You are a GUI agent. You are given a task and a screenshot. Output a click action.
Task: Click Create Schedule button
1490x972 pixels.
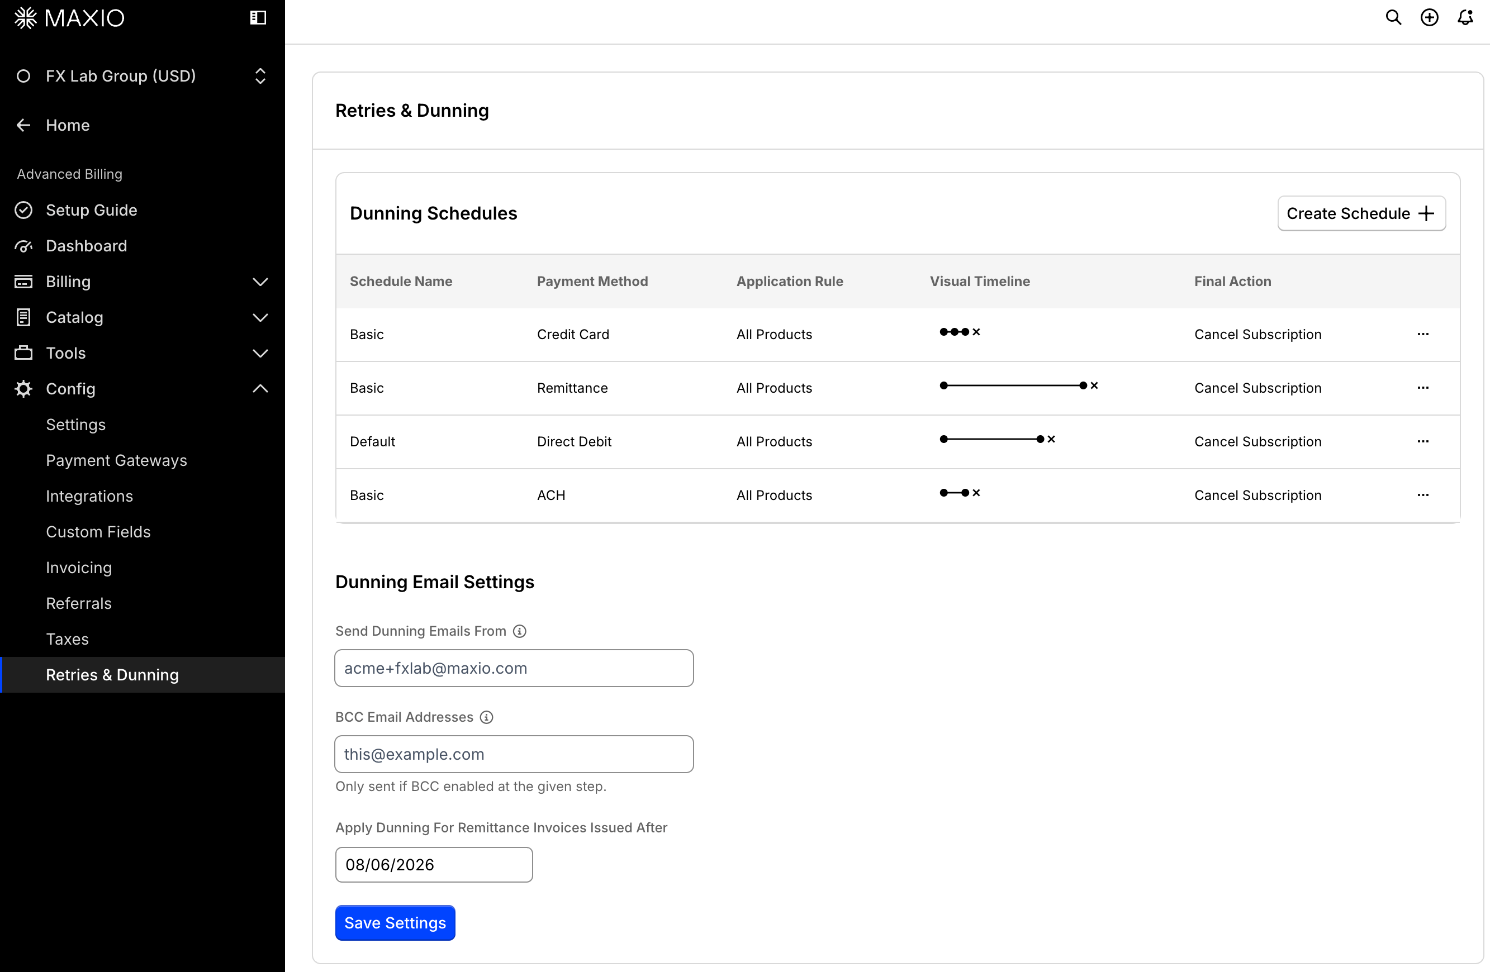[1361, 213]
